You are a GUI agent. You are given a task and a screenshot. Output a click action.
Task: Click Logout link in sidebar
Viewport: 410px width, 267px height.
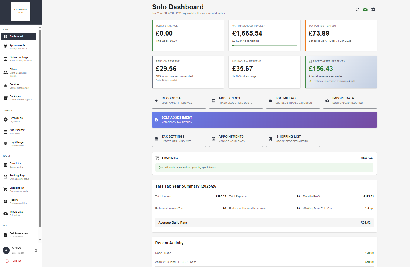pos(17,261)
